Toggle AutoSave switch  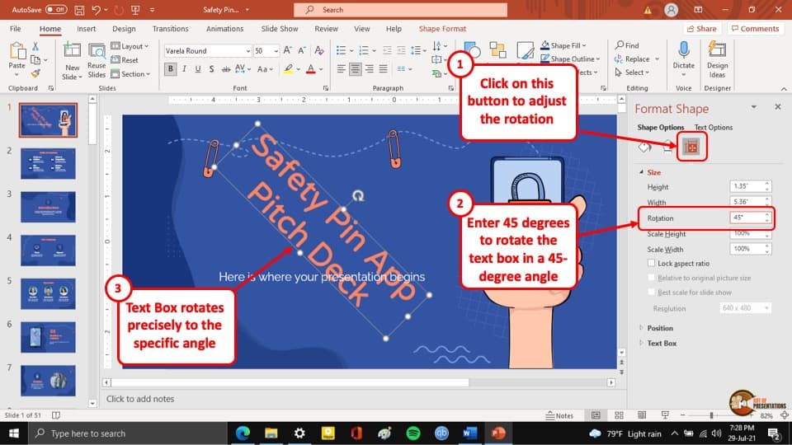[x=55, y=10]
